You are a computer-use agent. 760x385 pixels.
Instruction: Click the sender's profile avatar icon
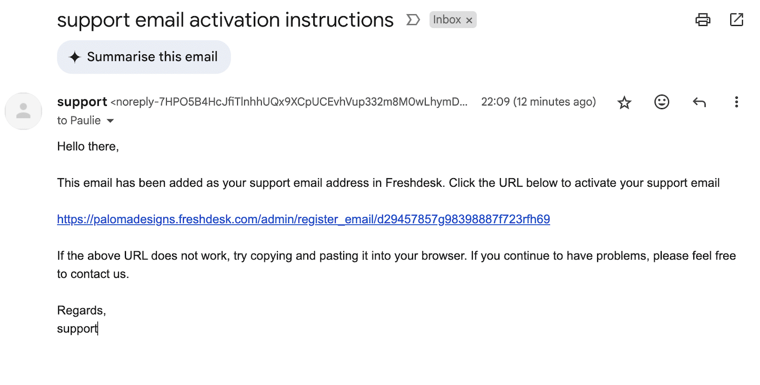23,111
